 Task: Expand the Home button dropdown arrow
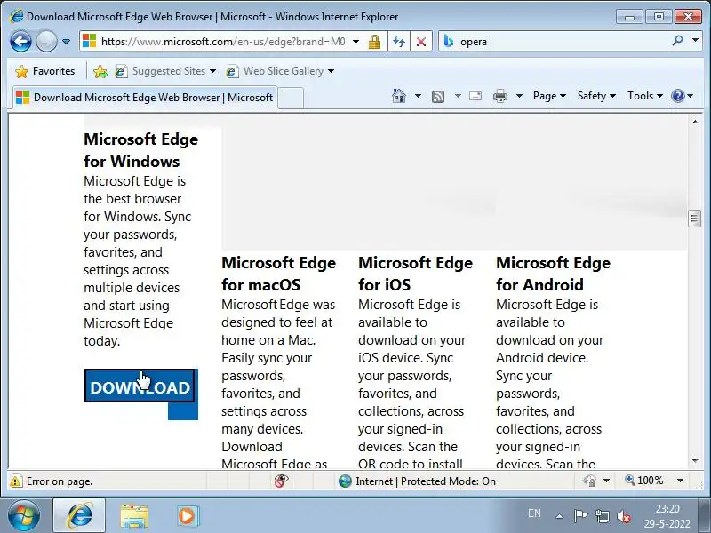(x=418, y=96)
